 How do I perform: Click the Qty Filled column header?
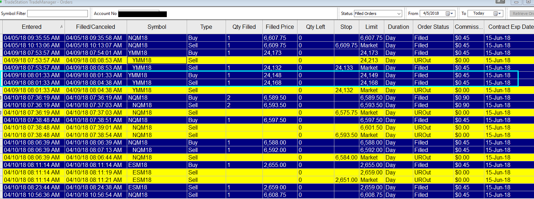click(244, 27)
